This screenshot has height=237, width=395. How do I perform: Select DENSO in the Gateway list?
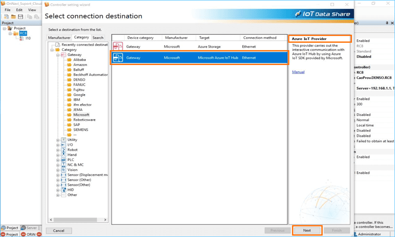pyautogui.click(x=79, y=79)
